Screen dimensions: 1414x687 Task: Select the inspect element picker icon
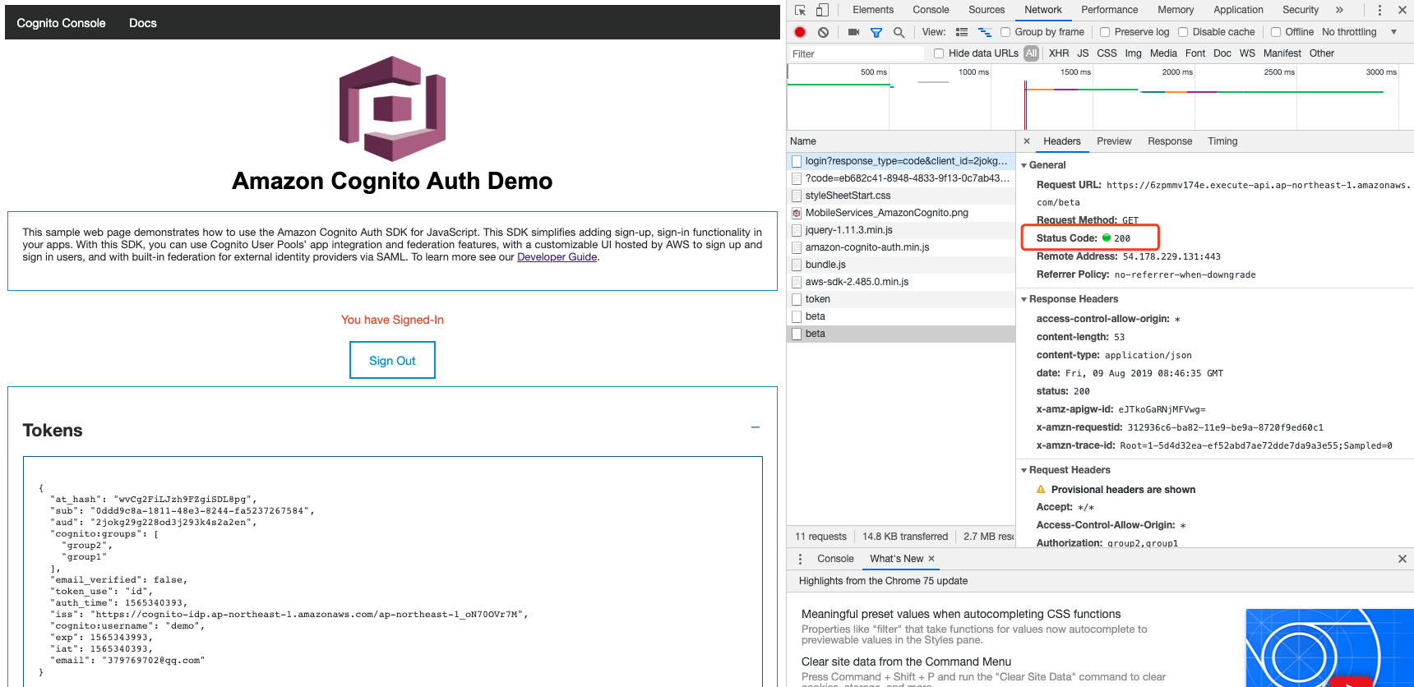click(x=800, y=10)
